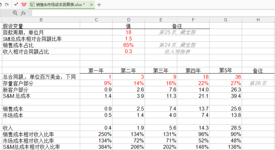The height and width of the screenshot is (150, 275).
Task: Select the 第5年 市场成本 value 13.8
Action: (x=225, y=115)
